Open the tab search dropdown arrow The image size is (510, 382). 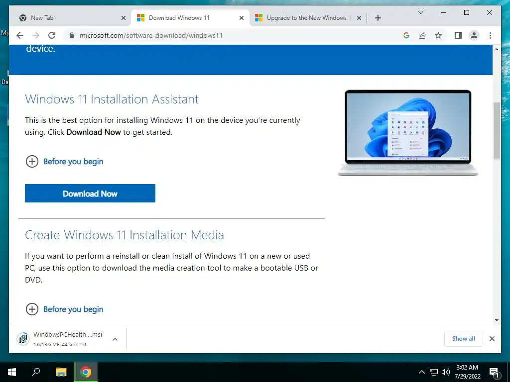point(420,12)
